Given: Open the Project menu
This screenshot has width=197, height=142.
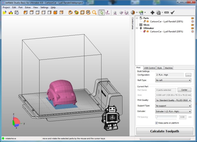Looking at the screenshot, I should click(6, 7).
